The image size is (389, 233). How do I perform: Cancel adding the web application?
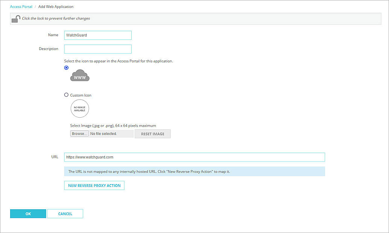coord(65,213)
